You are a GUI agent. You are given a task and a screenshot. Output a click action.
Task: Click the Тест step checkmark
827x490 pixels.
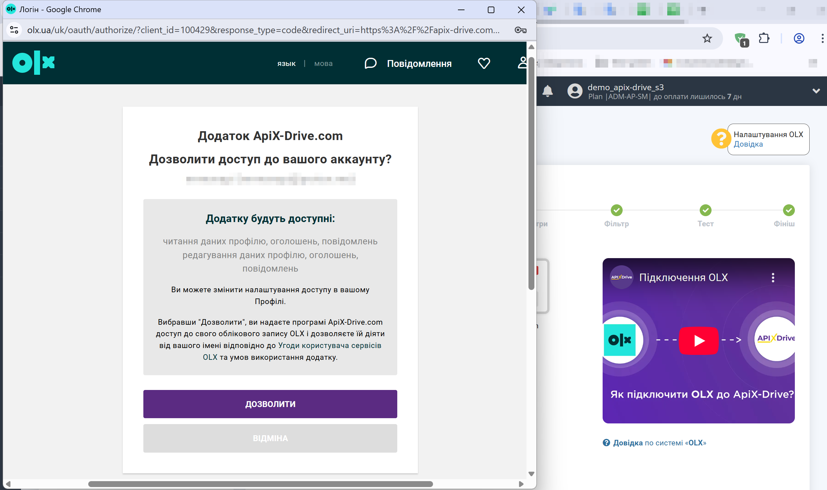[706, 210]
